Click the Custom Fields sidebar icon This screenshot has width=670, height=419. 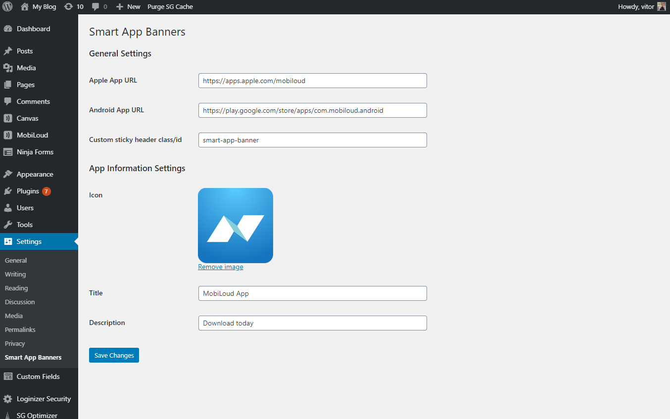(8, 376)
